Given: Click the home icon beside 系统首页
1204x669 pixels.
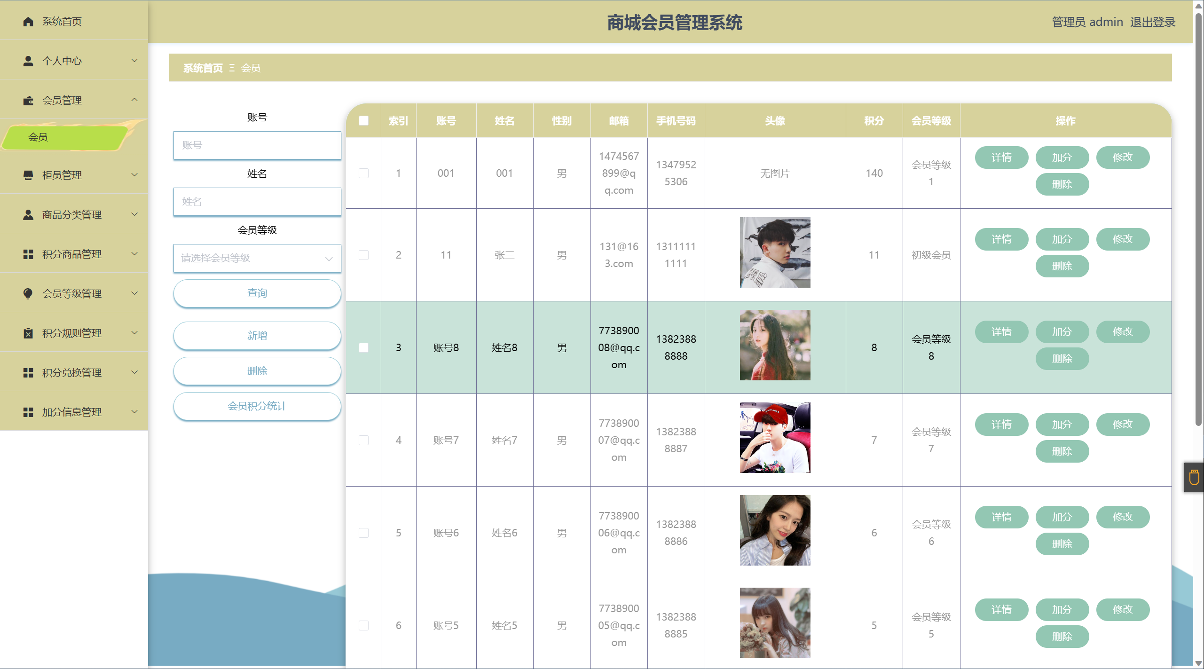Looking at the screenshot, I should pos(28,22).
